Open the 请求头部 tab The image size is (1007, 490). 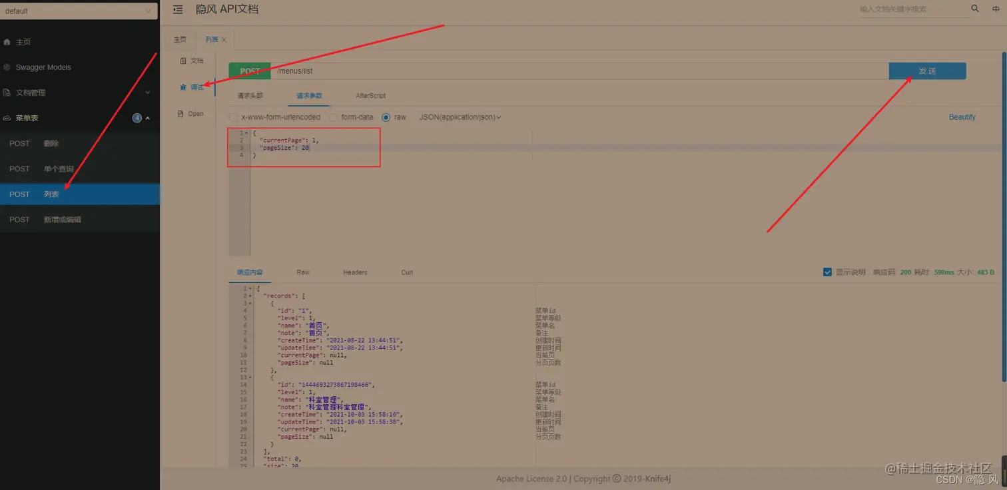[250, 96]
